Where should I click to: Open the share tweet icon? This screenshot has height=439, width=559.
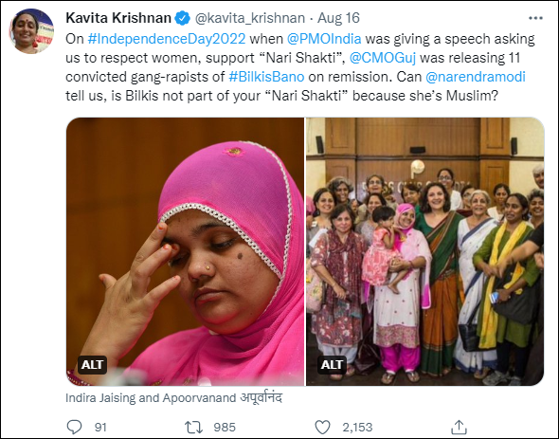pyautogui.click(x=459, y=427)
